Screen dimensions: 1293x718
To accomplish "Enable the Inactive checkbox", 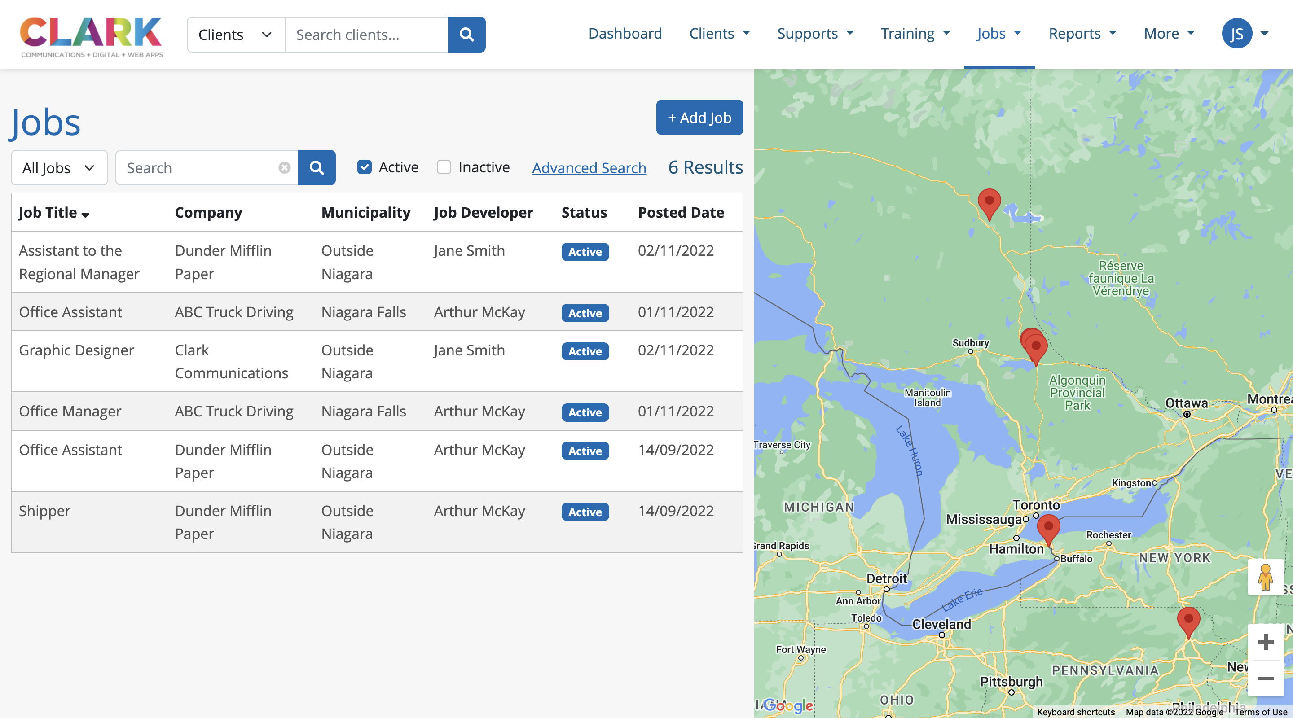I will point(444,167).
